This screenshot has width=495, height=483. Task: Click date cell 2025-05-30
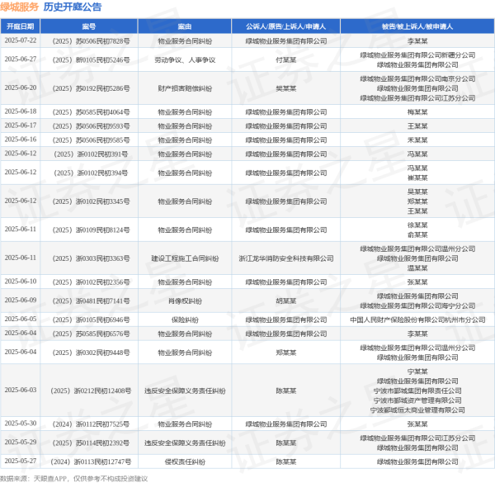(x=20, y=424)
